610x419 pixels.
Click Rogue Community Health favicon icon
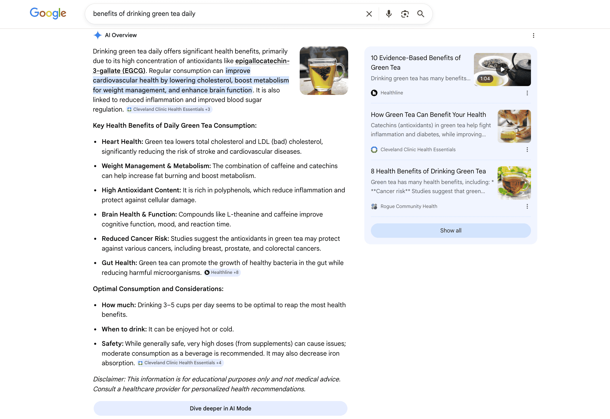[374, 206]
